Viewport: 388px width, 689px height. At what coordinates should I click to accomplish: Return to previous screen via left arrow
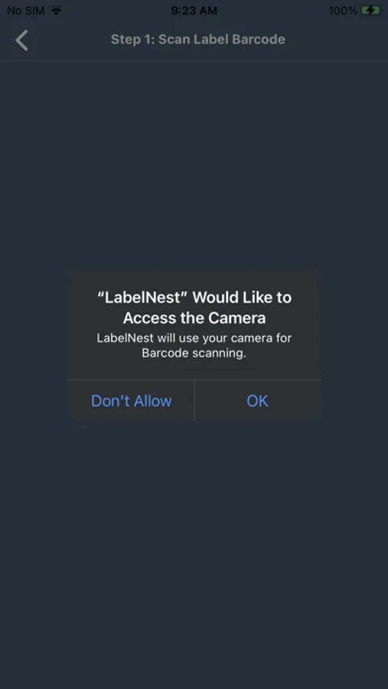21,40
